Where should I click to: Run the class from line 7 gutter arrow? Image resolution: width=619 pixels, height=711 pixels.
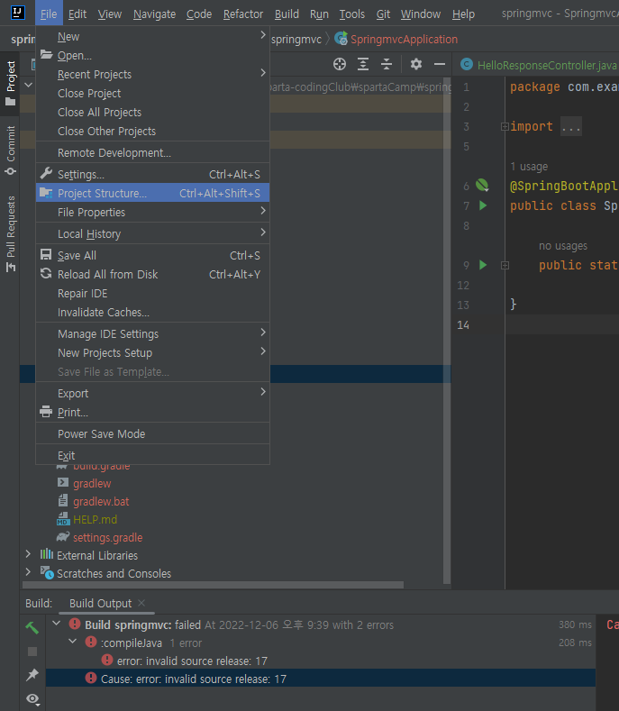[483, 205]
